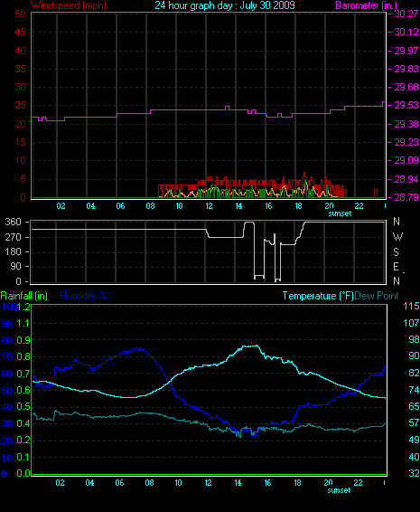Viewport: 420px width, 512px height.
Task: Select the barometer value 30.12
Action: [x=406, y=32]
